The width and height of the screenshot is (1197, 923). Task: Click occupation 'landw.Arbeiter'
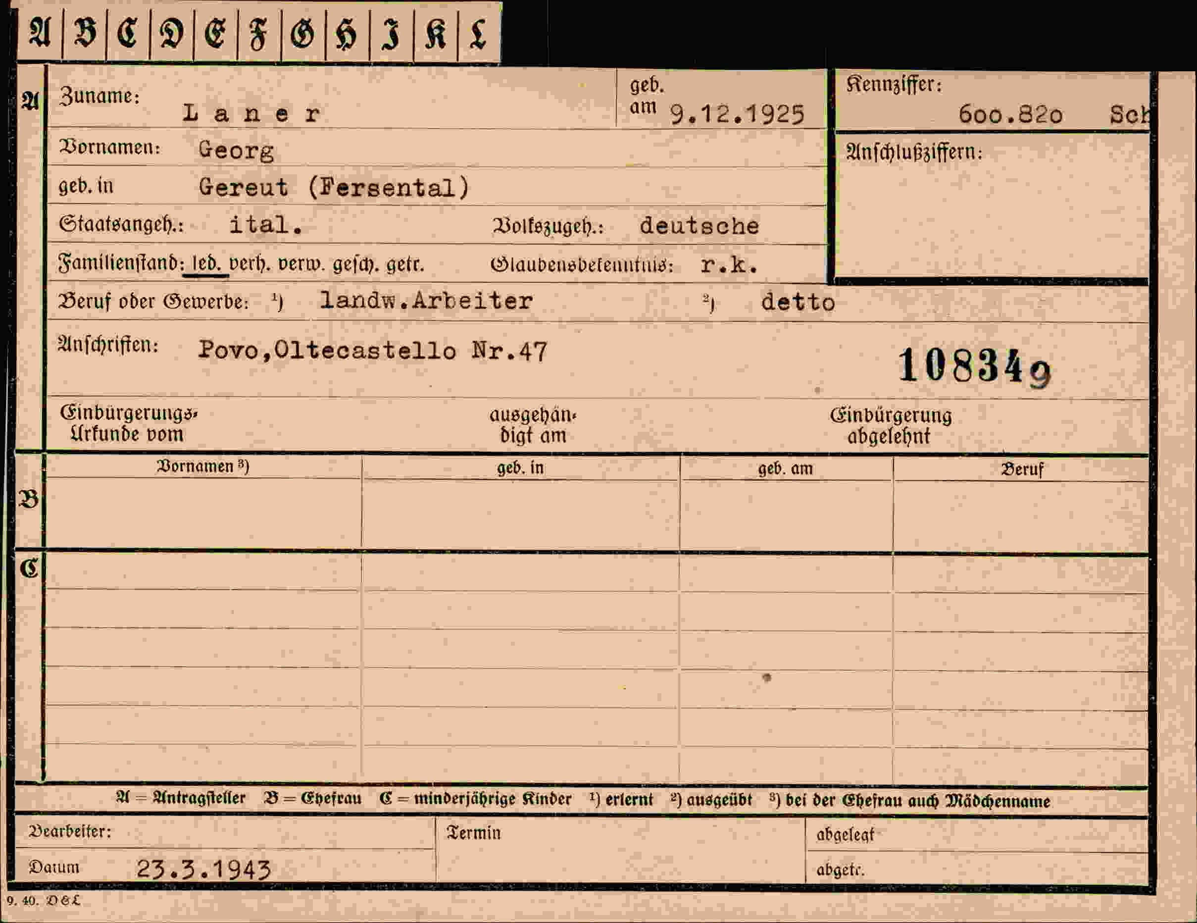pos(426,301)
